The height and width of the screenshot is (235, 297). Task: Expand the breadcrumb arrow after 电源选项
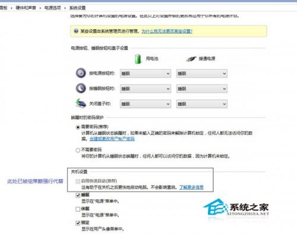[x=65, y=8]
